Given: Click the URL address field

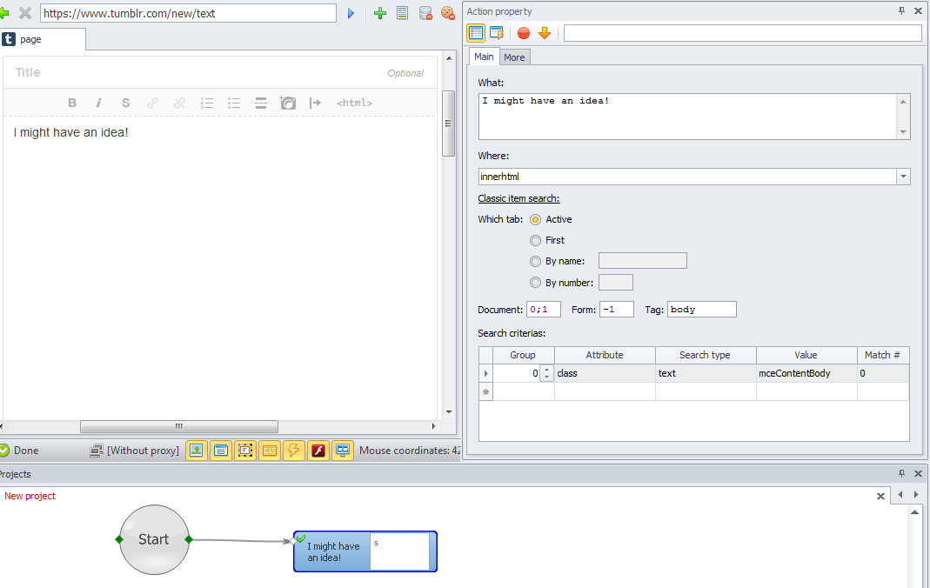Looking at the screenshot, I should 188,13.
